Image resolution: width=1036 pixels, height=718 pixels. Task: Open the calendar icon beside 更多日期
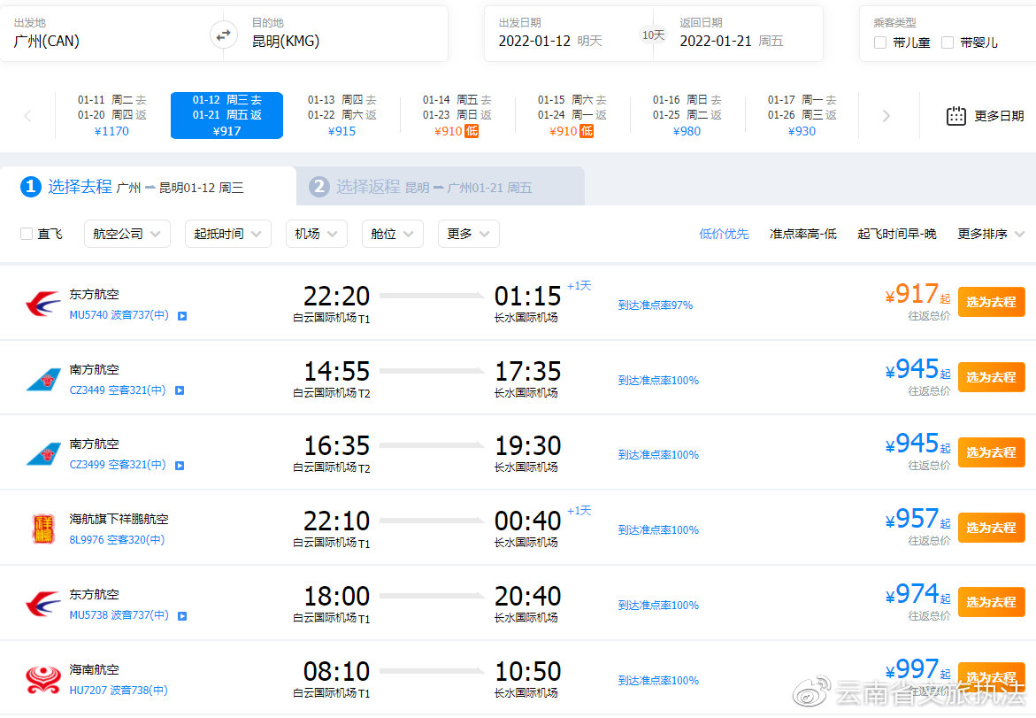pyautogui.click(x=955, y=115)
